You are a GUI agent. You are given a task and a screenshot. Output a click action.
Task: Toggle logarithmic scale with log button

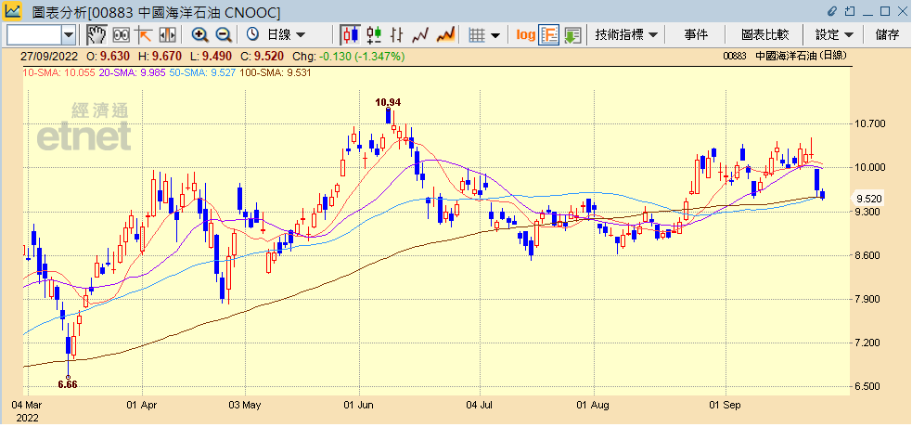[x=525, y=34]
